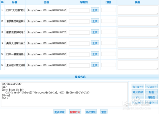Click the title field in row 1

15,10
